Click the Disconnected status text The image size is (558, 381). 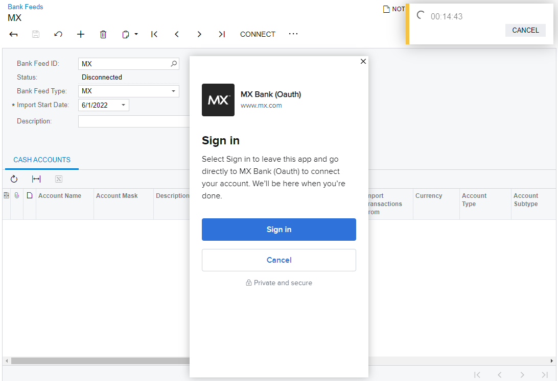(x=102, y=77)
